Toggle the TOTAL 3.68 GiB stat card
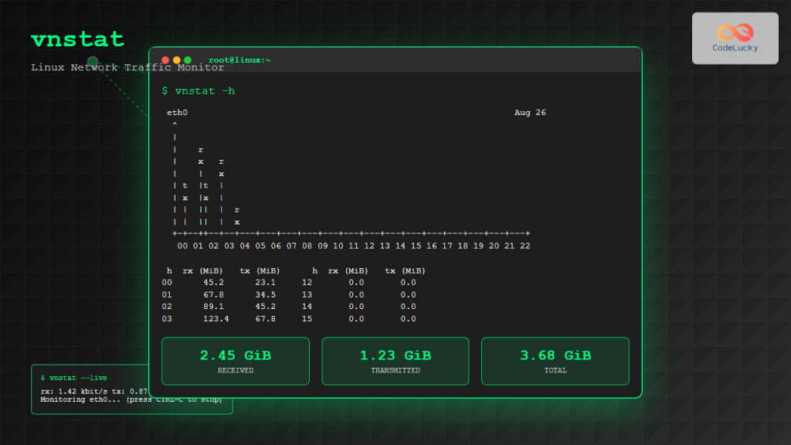The width and height of the screenshot is (791, 445). [x=555, y=361]
